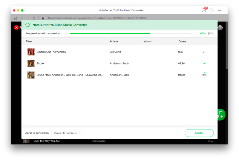The width and height of the screenshot is (239, 160).
Task: Click the music.youtube.com URL address field
Action: click(96, 18)
